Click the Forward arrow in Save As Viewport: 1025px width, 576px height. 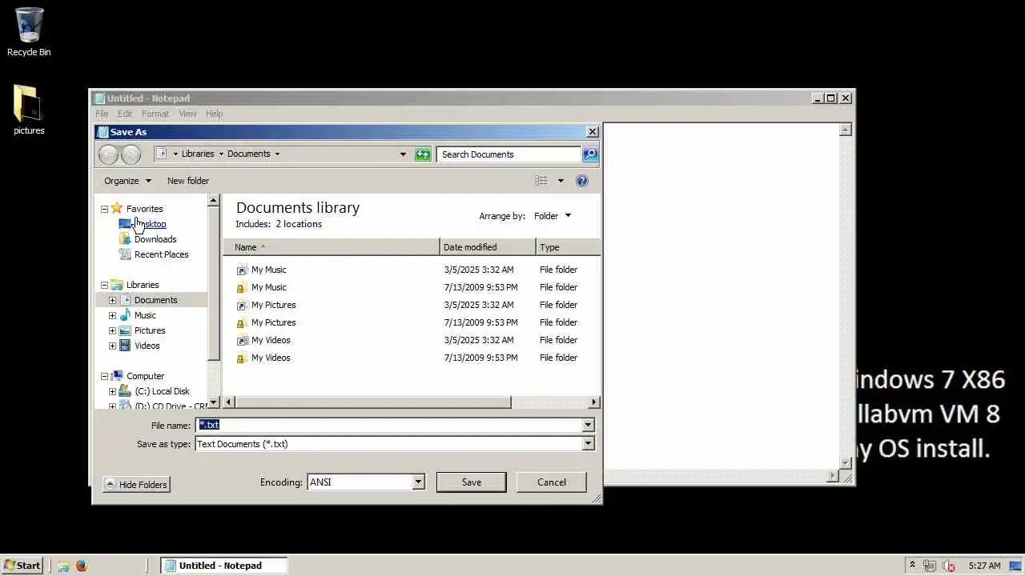[x=131, y=154]
